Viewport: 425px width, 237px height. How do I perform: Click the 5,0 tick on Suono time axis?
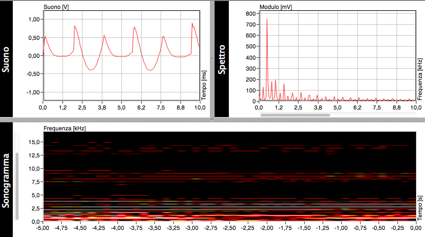[x=121, y=108]
